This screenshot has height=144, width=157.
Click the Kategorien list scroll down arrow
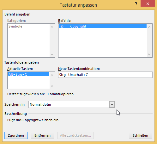[52, 54]
